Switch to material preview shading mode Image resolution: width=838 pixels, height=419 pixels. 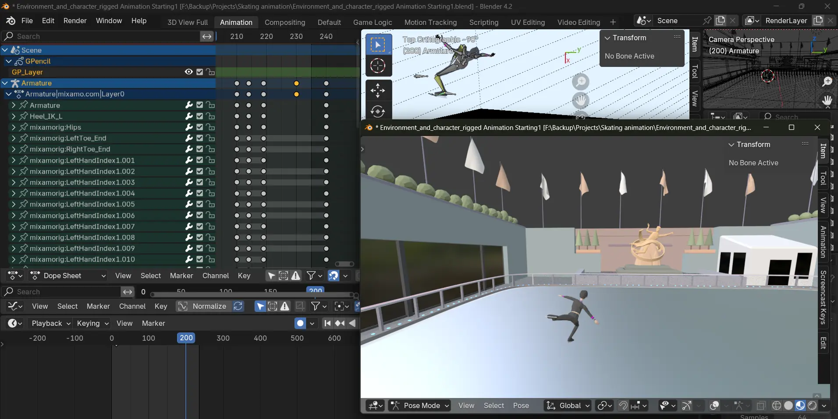coord(800,405)
